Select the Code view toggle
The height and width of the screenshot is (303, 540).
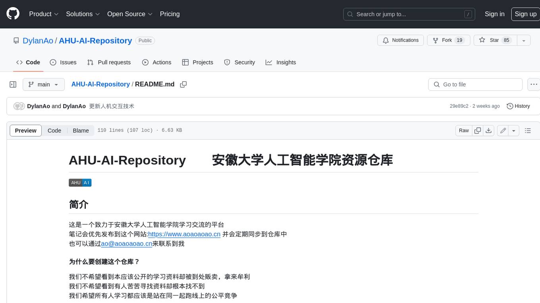pos(54,130)
